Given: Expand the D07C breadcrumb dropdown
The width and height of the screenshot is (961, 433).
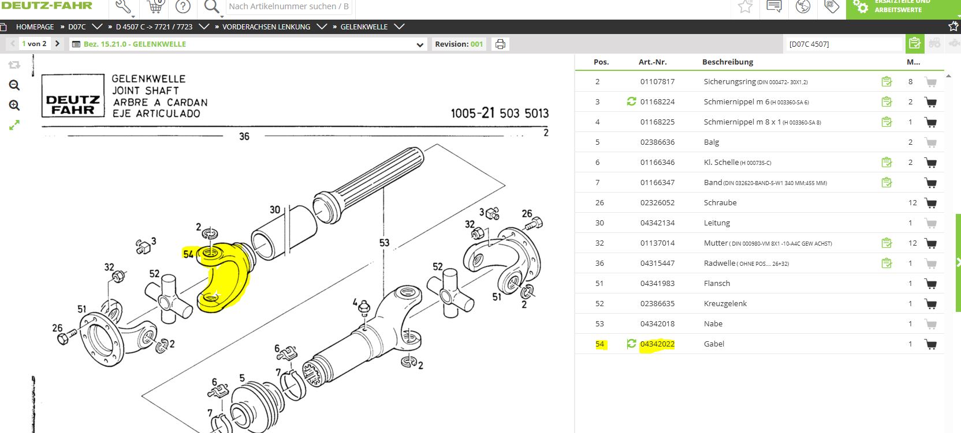Looking at the screenshot, I should (97, 27).
